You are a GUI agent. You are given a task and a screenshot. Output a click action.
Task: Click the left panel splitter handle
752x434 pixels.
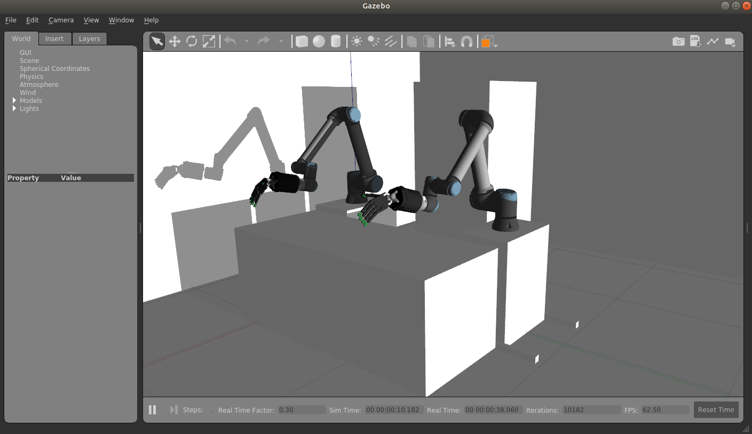pos(140,228)
